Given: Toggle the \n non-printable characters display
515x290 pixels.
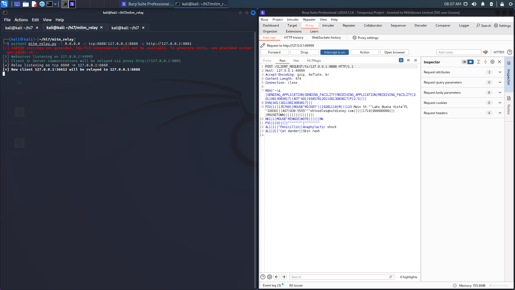Looking at the screenshot, I should [x=408, y=60].
